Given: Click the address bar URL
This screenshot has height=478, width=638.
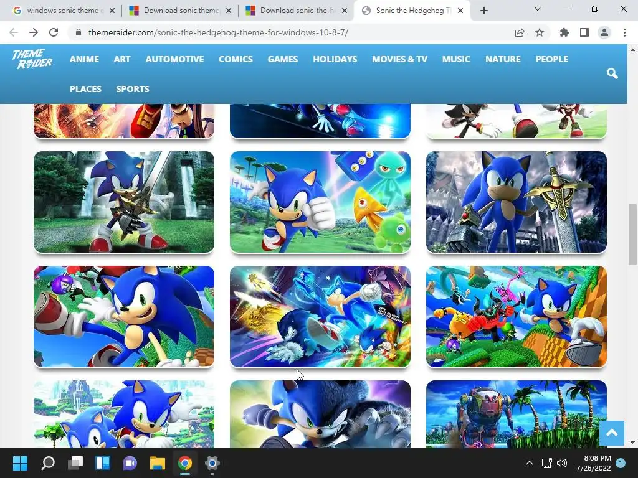Looking at the screenshot, I should coord(218,32).
